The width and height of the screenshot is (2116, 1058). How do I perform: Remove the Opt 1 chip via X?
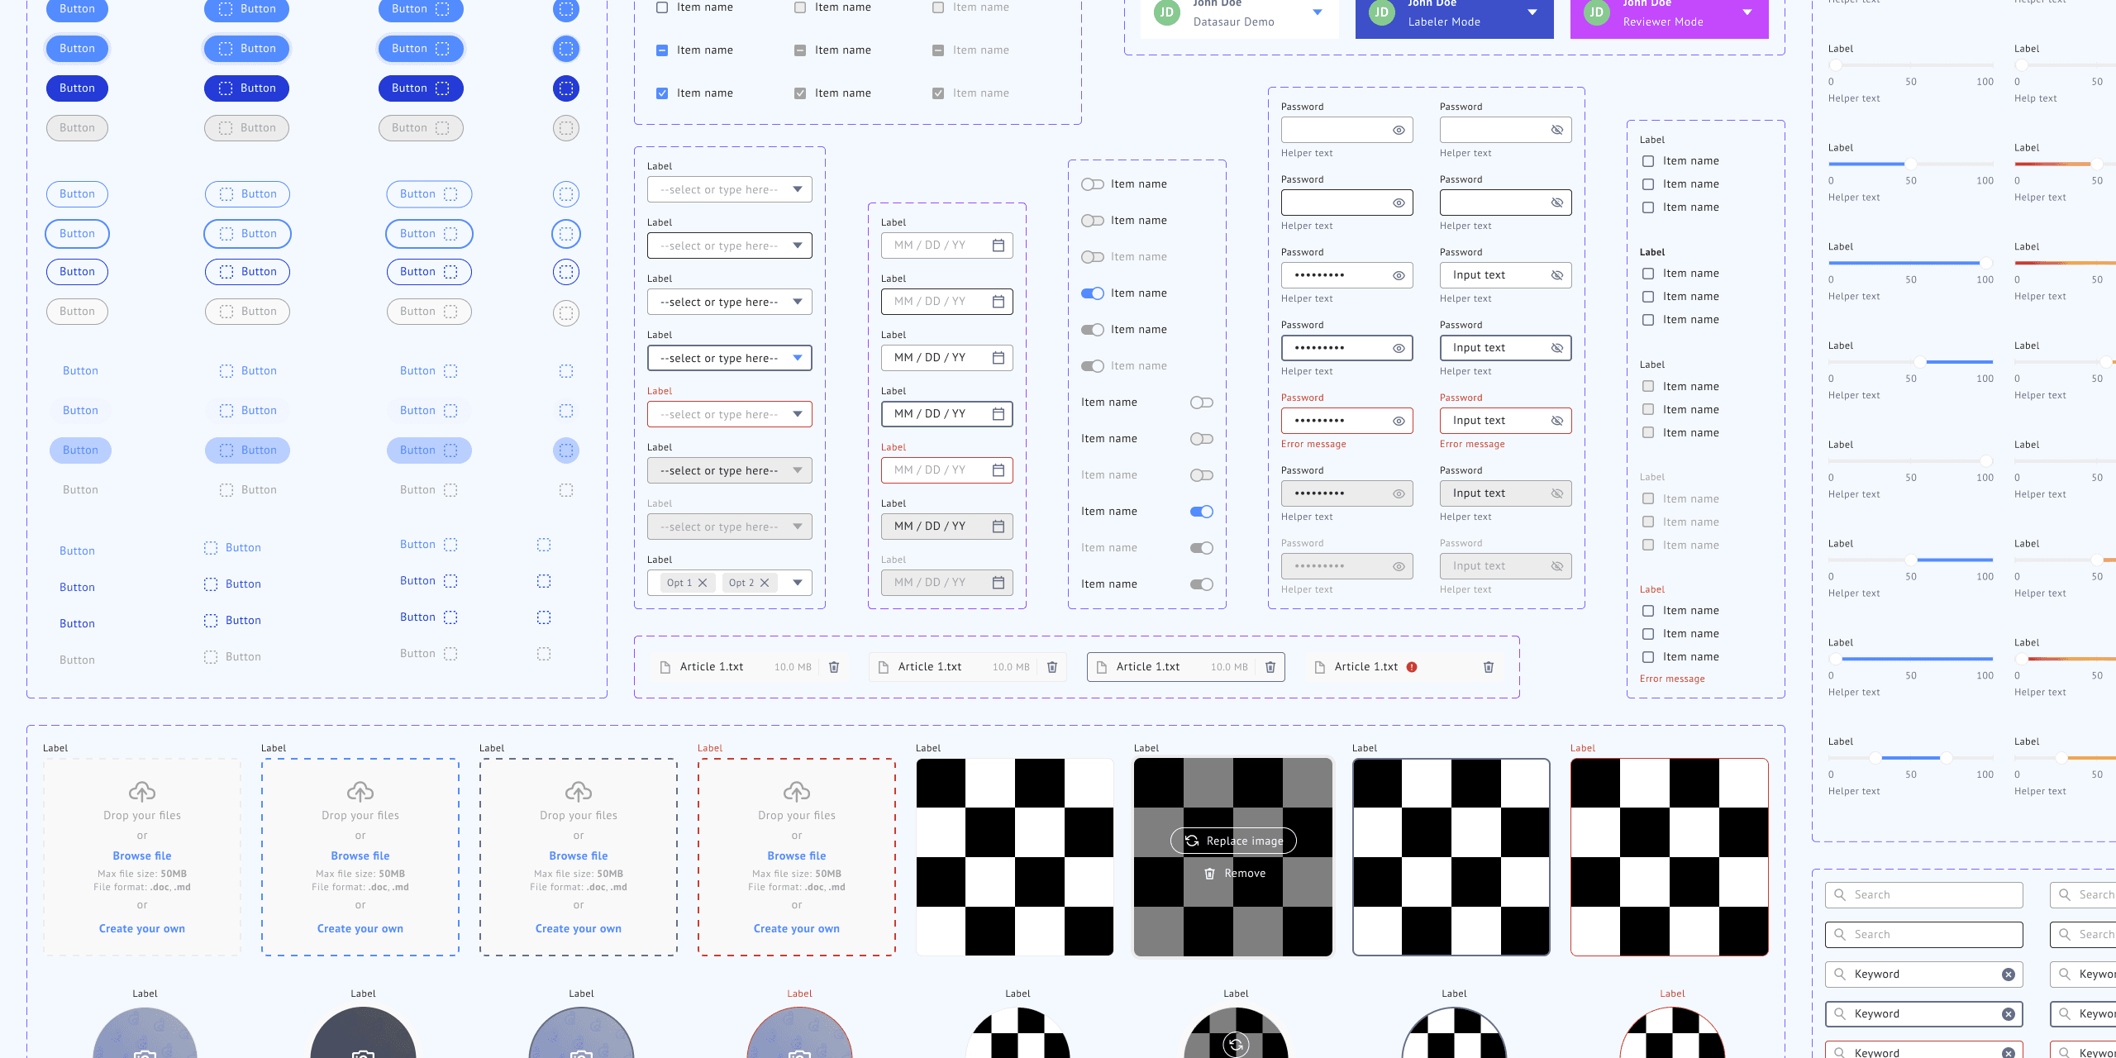tap(703, 583)
